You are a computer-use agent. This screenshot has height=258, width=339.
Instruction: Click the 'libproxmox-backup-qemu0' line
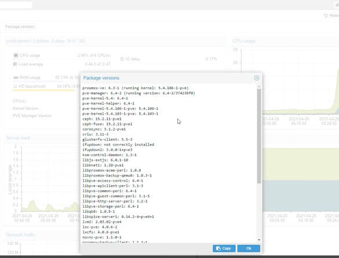117,175
